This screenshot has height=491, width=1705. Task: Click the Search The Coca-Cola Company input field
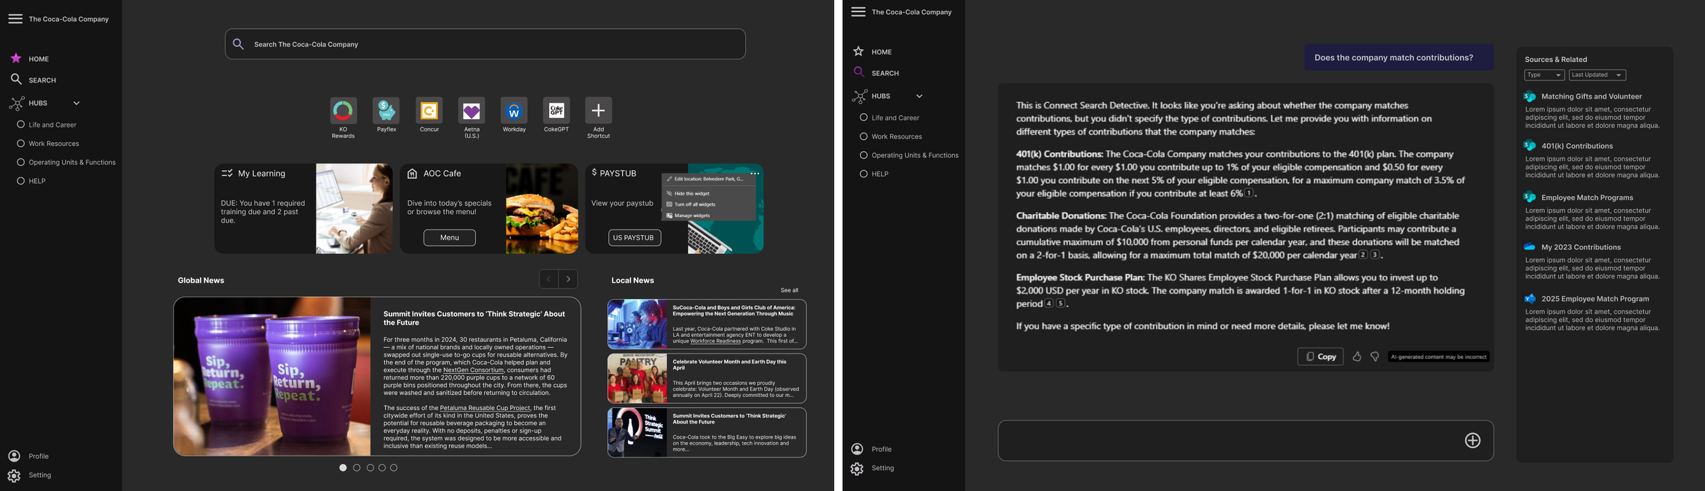click(485, 44)
